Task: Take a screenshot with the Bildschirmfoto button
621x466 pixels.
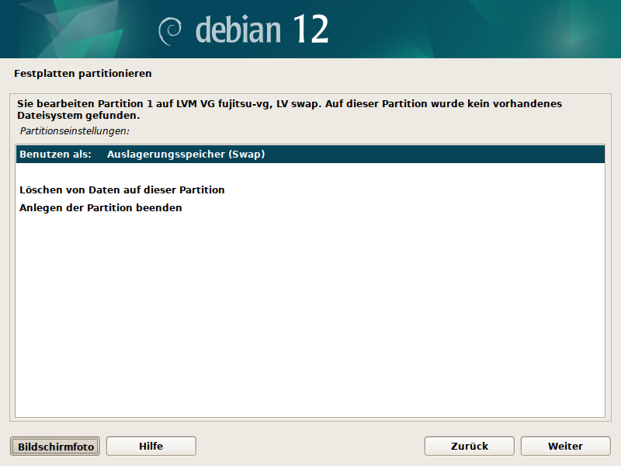Action: coord(55,447)
